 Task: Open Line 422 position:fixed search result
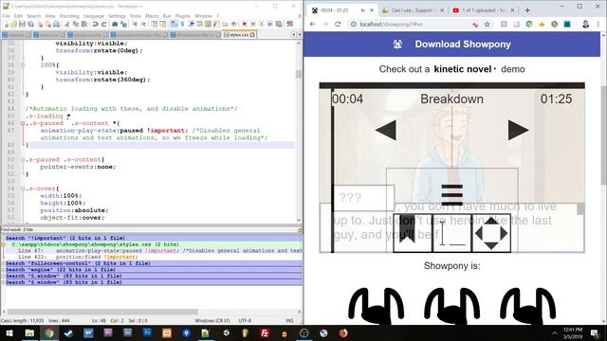78,257
